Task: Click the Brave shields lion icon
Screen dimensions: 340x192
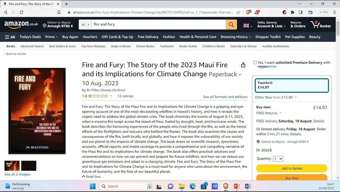Action: pos(248,12)
